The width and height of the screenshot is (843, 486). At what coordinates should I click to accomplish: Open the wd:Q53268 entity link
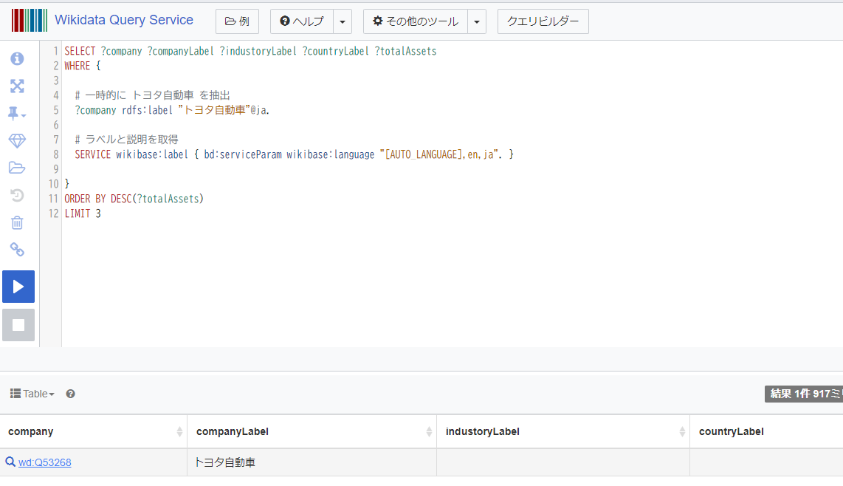tap(44, 463)
